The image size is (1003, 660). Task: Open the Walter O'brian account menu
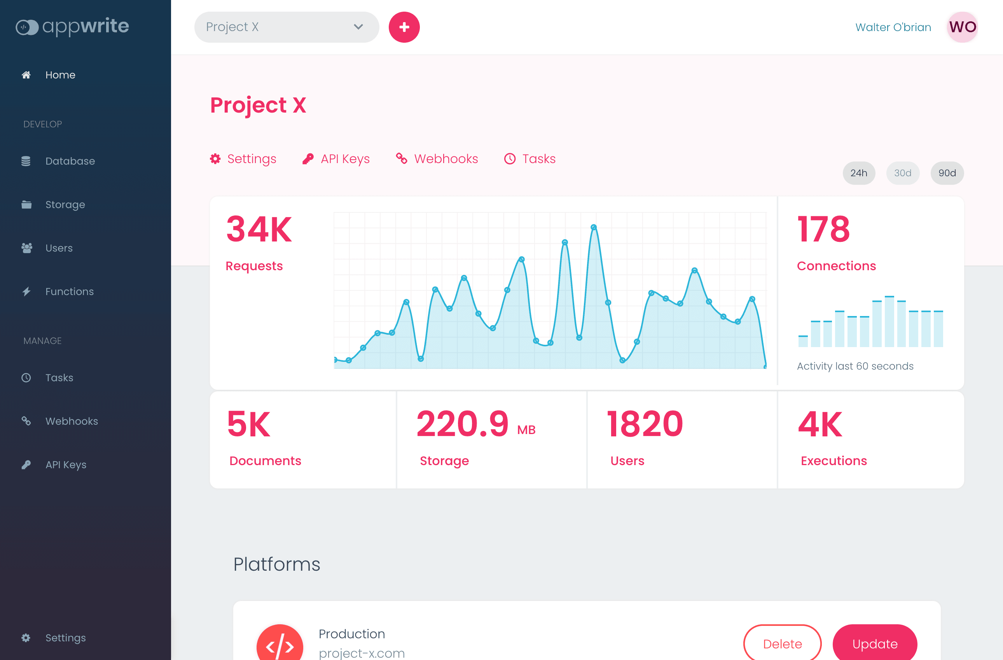pyautogui.click(x=893, y=27)
